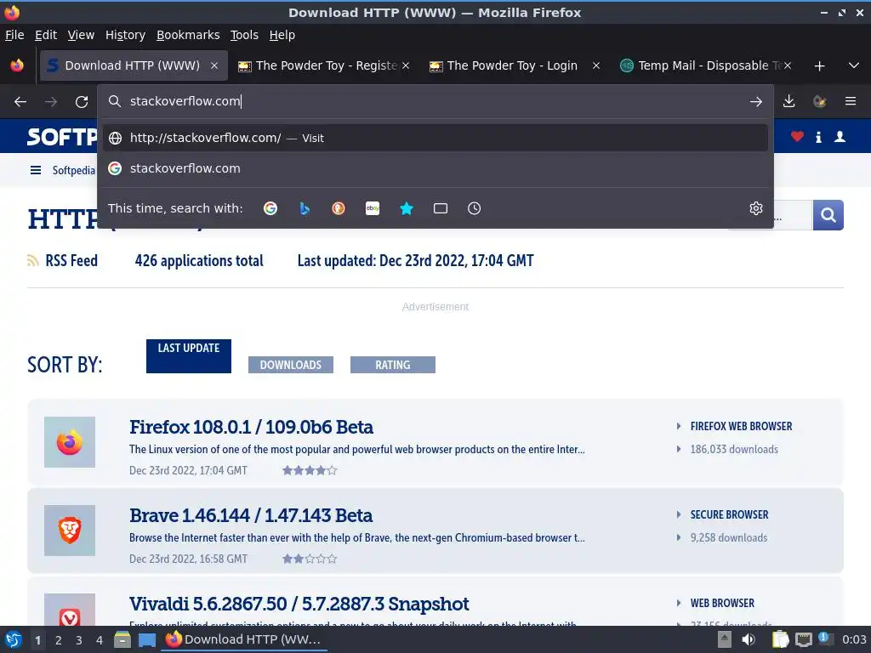Image resolution: width=871 pixels, height=653 pixels.
Task: Open the File menu
Action: tap(14, 35)
